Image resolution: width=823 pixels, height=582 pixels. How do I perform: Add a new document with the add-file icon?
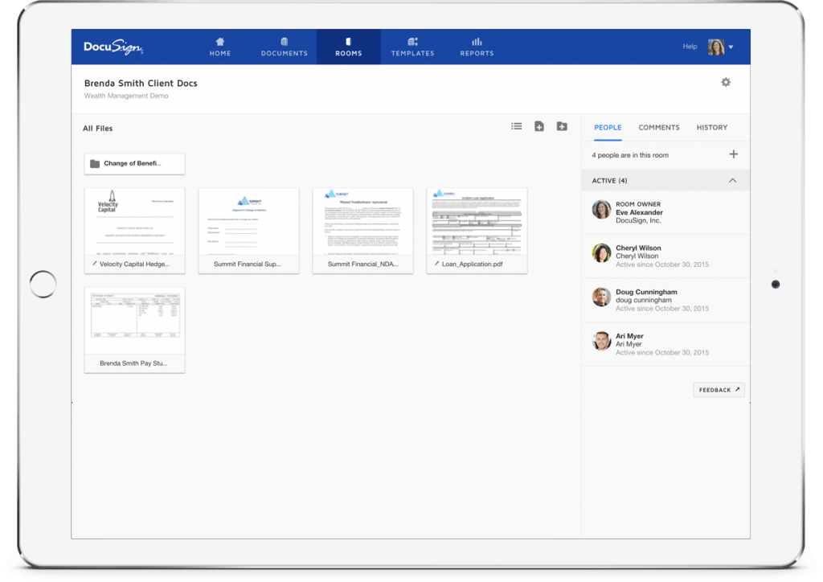tap(538, 126)
